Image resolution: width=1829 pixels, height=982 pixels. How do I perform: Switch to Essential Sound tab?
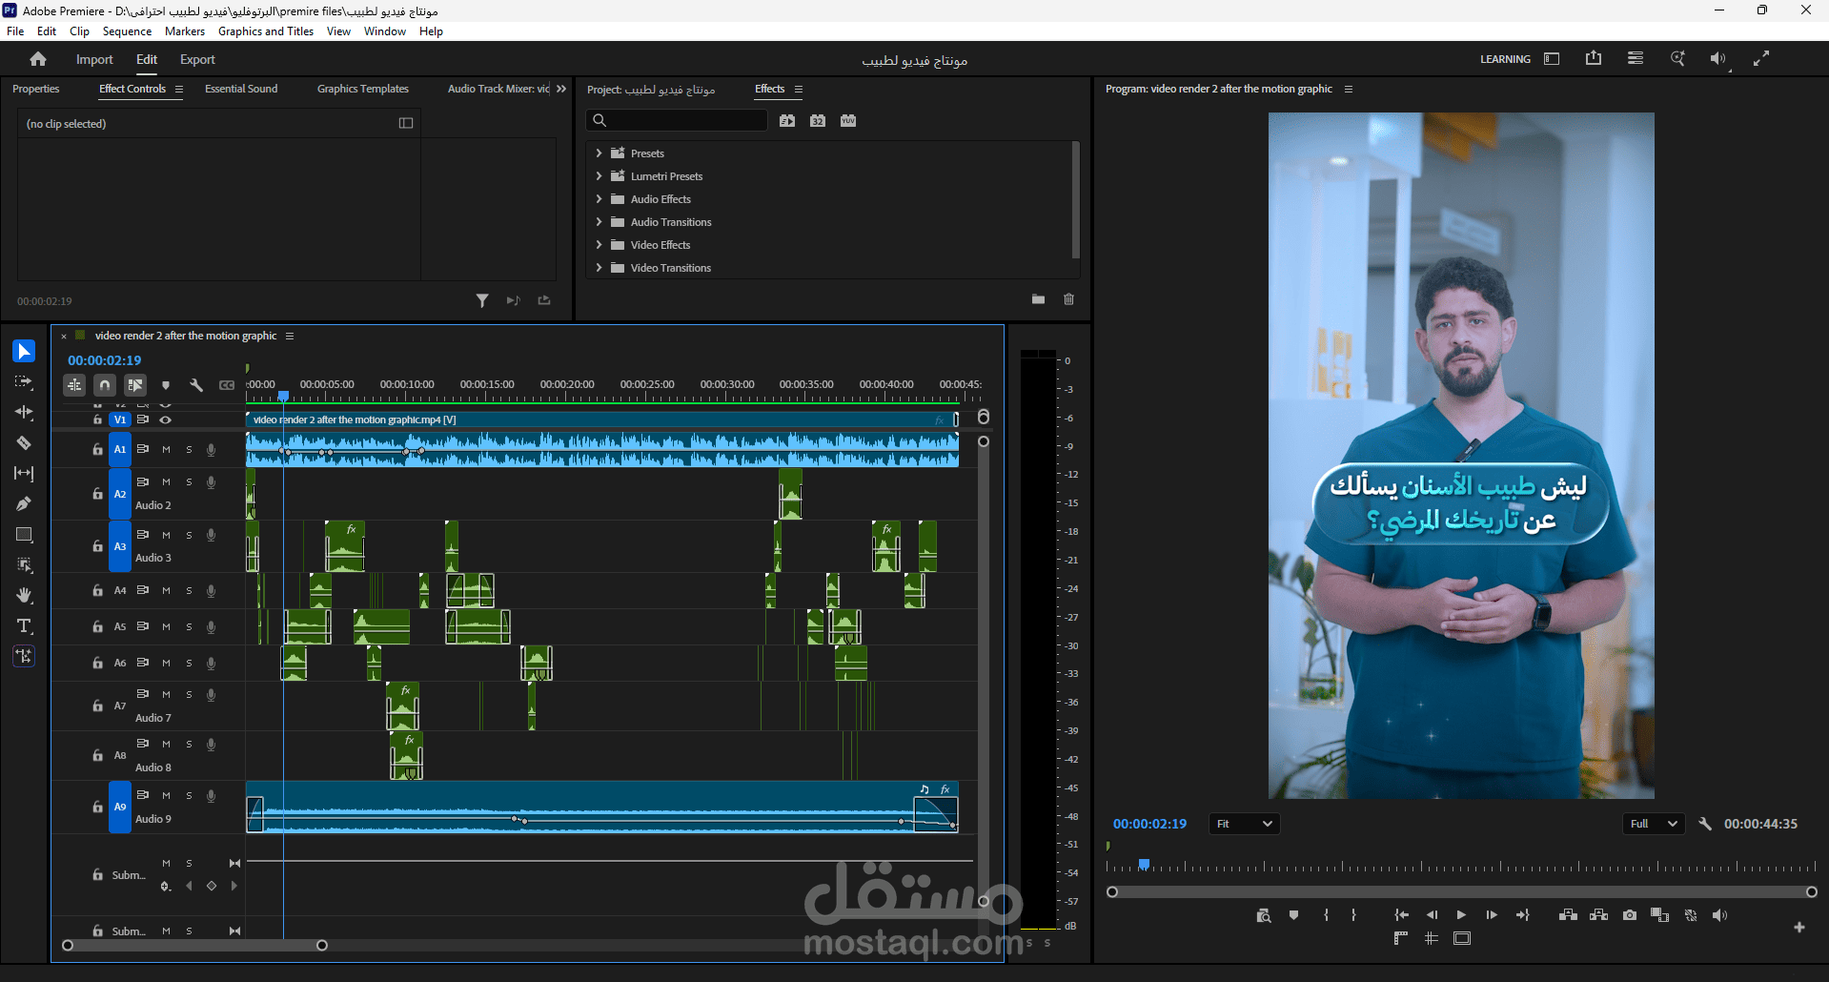[x=241, y=89]
